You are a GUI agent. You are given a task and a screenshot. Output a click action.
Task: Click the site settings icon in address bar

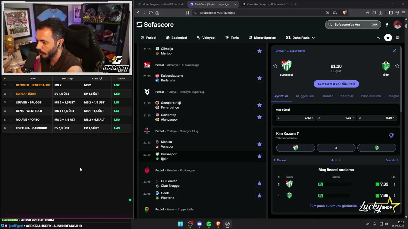[x=195, y=13]
